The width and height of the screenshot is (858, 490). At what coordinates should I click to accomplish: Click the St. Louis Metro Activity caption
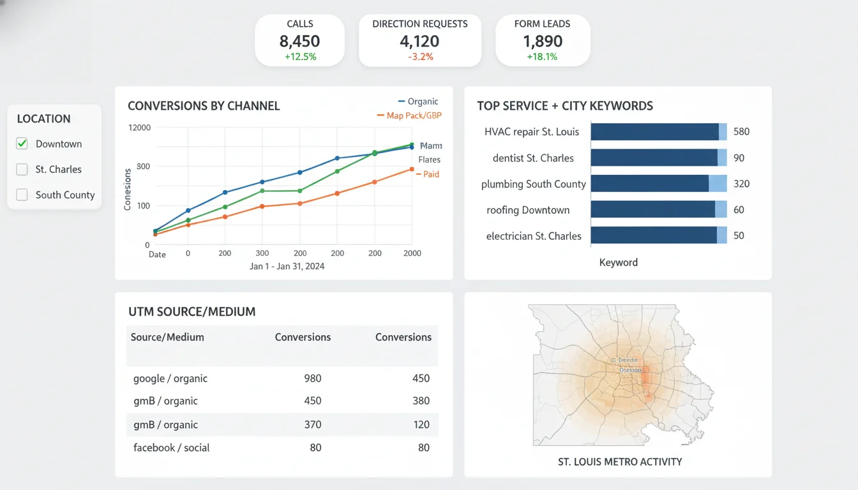click(x=620, y=461)
